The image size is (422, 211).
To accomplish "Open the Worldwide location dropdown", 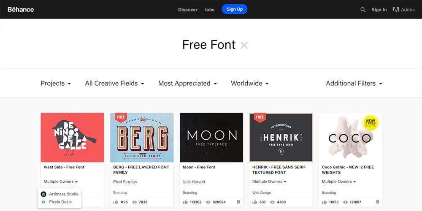I will tap(250, 84).
